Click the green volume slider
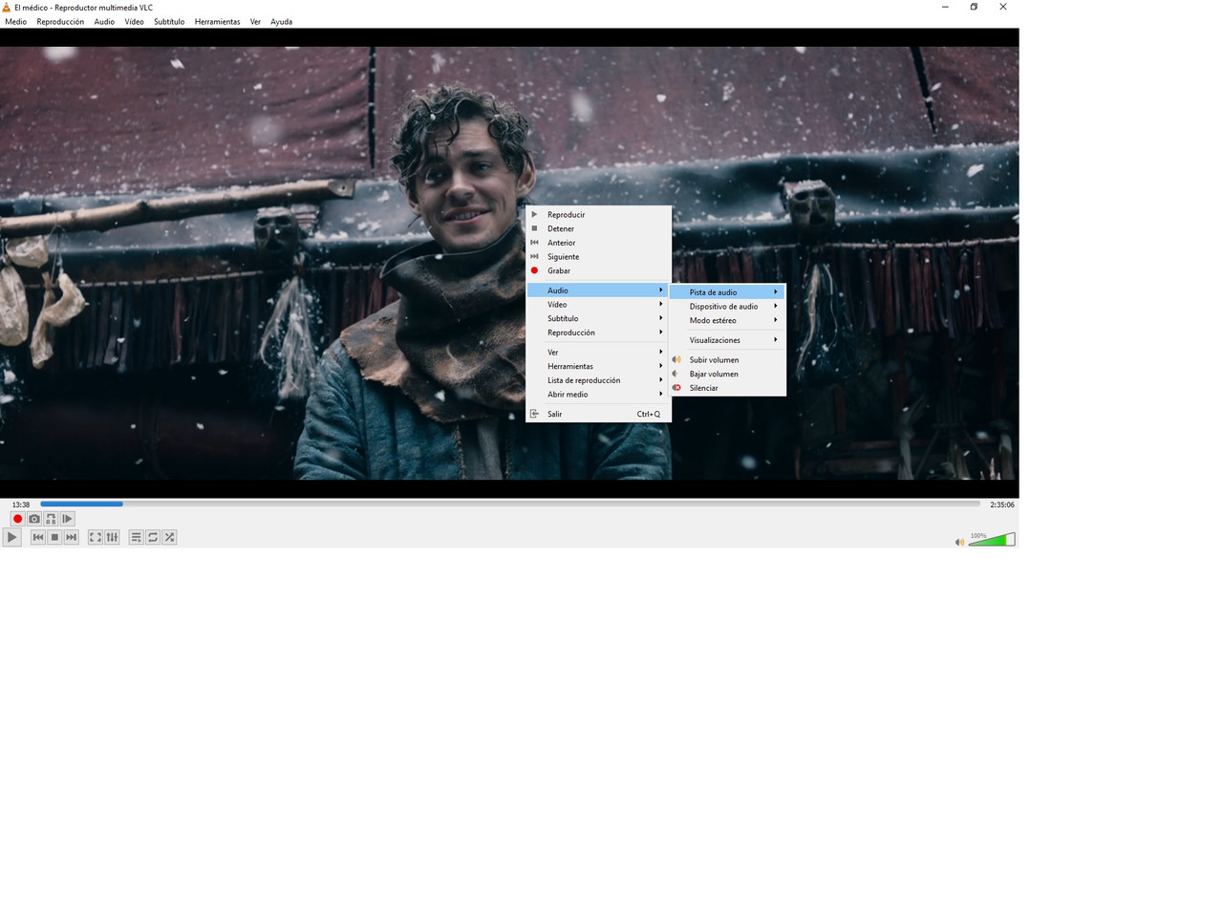The height and width of the screenshot is (903, 1223). (x=992, y=540)
